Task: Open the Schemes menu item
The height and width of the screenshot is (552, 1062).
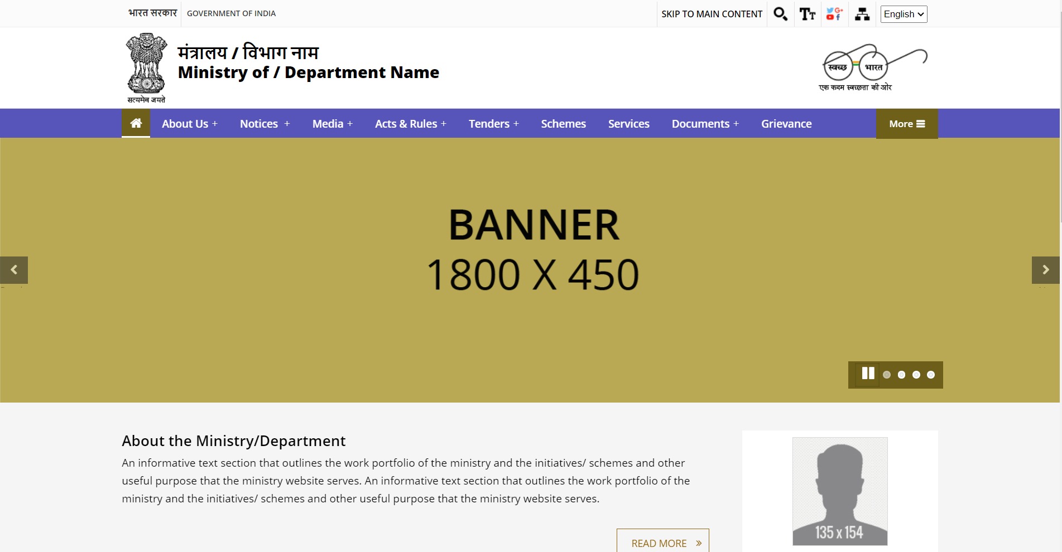Action: click(x=563, y=124)
